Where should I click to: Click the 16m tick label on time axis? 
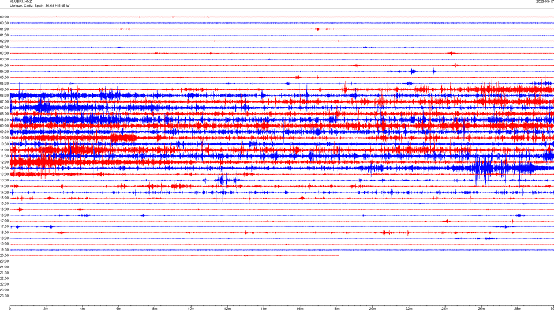(300, 309)
